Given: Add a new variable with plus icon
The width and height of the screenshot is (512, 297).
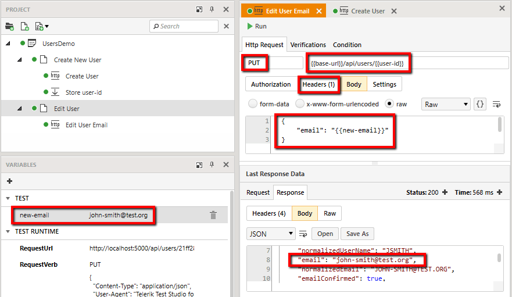Looking at the screenshot, I should 9,181.
